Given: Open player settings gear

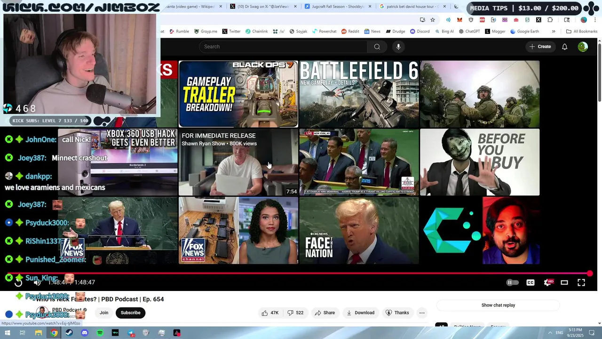Looking at the screenshot, I should [548, 282].
